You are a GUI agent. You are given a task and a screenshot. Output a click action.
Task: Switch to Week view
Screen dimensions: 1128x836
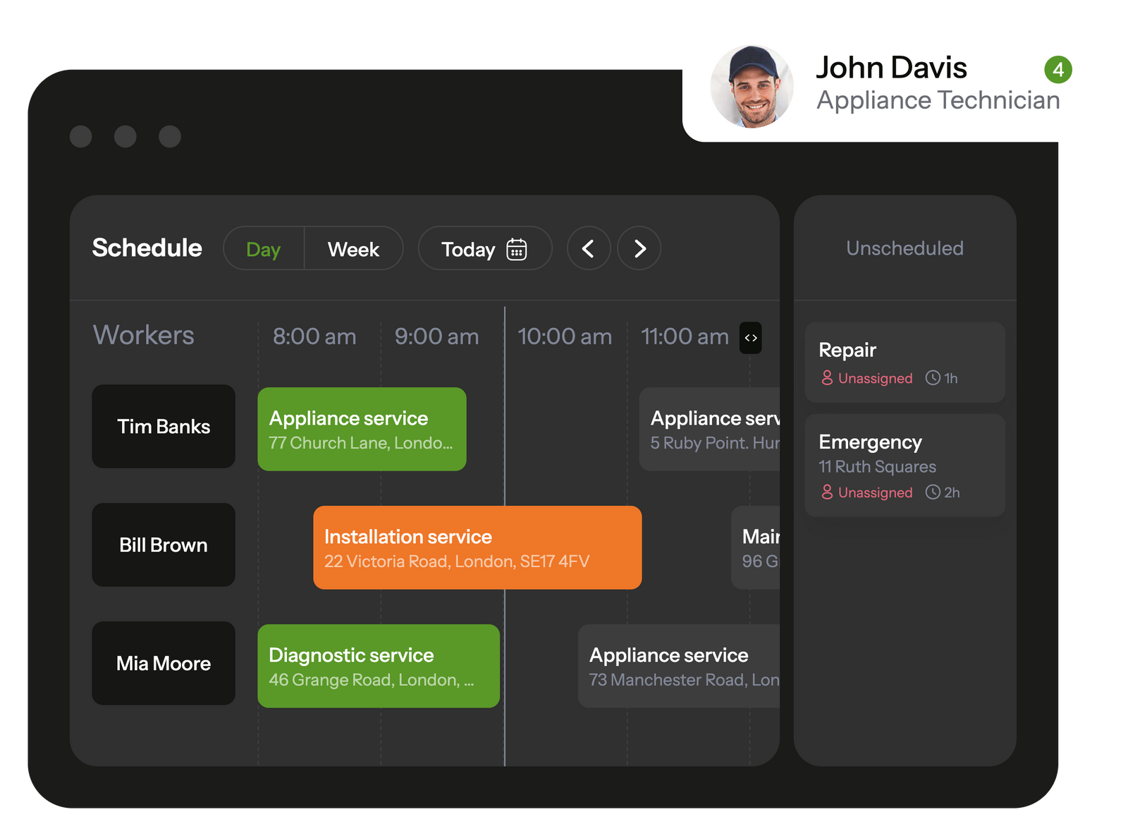[x=353, y=249]
